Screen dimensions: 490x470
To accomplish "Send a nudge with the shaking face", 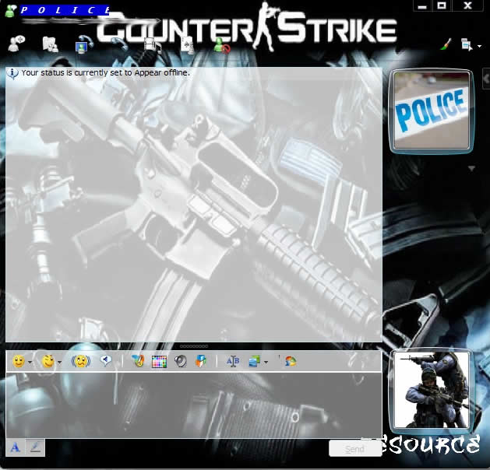I will 81,361.
